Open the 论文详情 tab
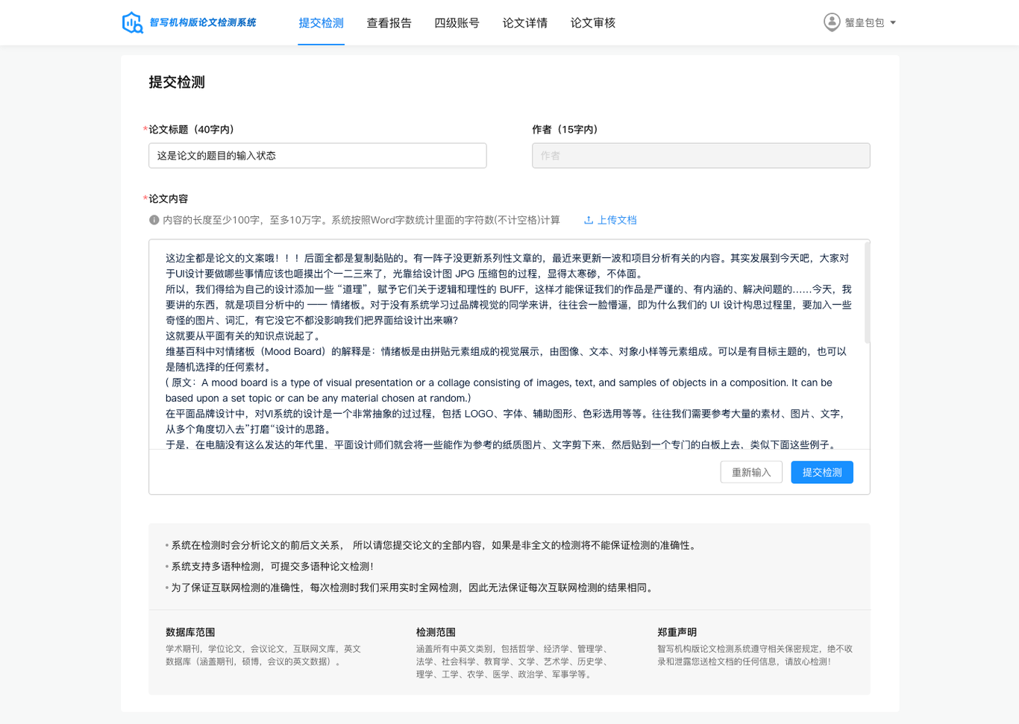Image resolution: width=1019 pixels, height=724 pixels. point(524,23)
